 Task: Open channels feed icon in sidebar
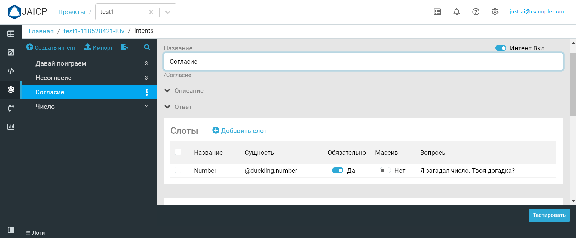tap(11, 52)
